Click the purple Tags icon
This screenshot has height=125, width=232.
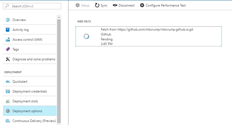coord(8,49)
